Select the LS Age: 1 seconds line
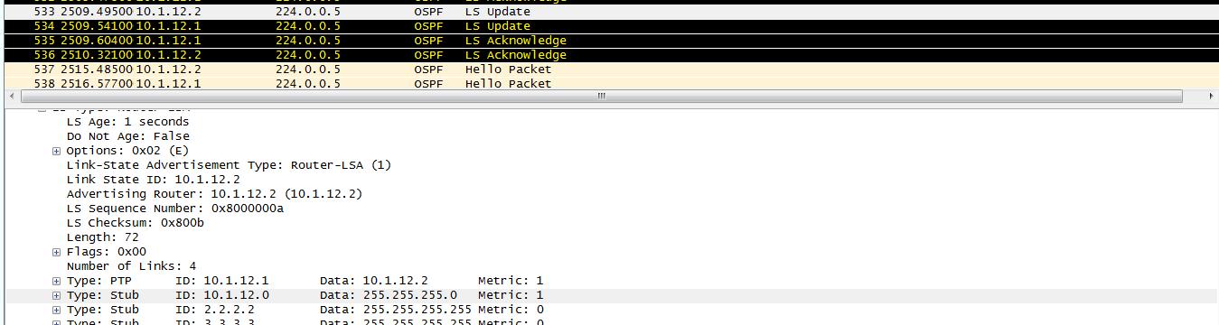Viewport: 1219px width, 325px height. point(127,122)
